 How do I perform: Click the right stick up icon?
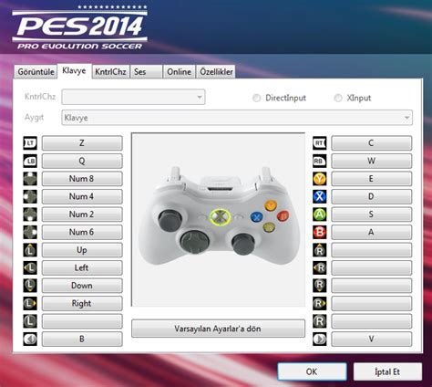pyautogui.click(x=320, y=250)
